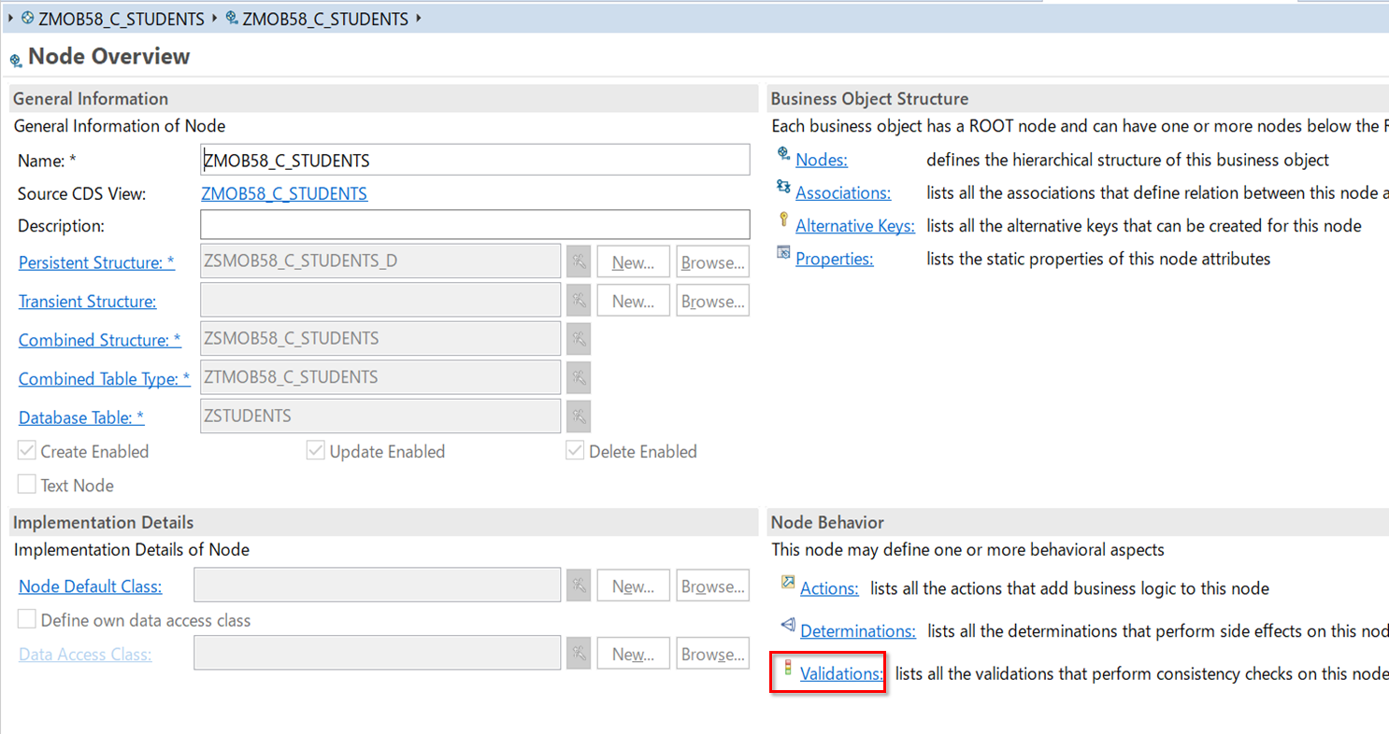Click the Persistent Structure label link
Screen dimensions: 1389x734
click(96, 262)
